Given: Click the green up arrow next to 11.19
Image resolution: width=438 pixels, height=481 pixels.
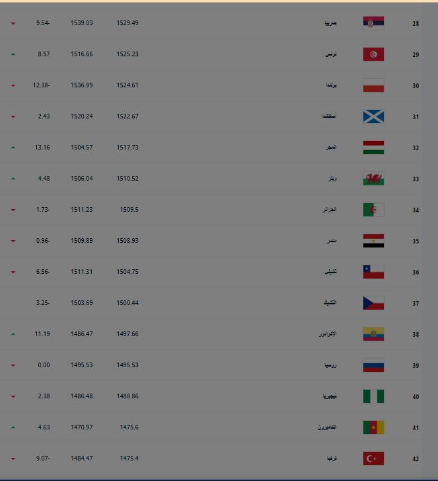Looking at the screenshot, I should coord(13,334).
